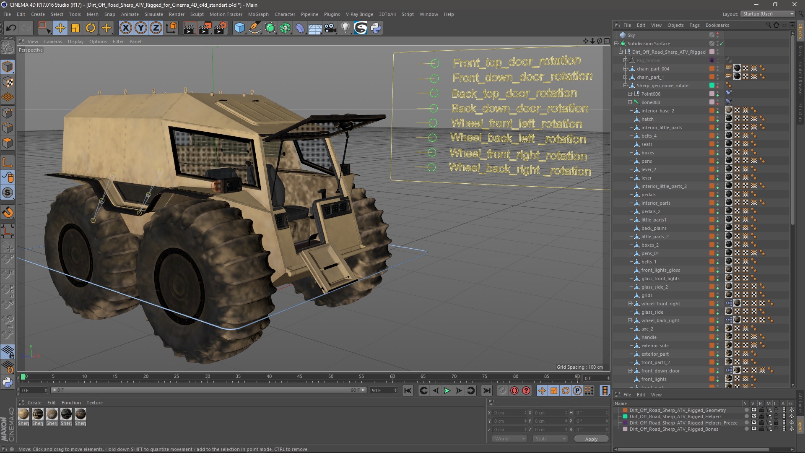
Task: Open the spline pen tool
Action: pyautogui.click(x=254, y=28)
